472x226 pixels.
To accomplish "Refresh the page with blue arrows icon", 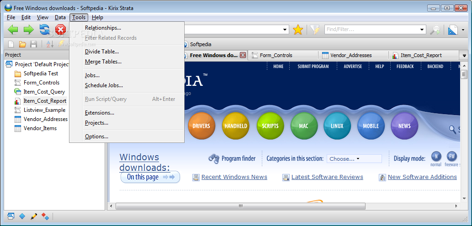I will tap(45, 30).
